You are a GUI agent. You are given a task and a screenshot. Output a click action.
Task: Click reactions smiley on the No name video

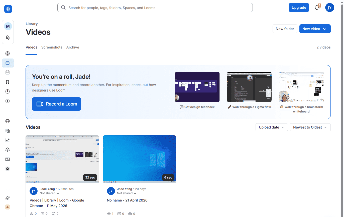point(130,214)
